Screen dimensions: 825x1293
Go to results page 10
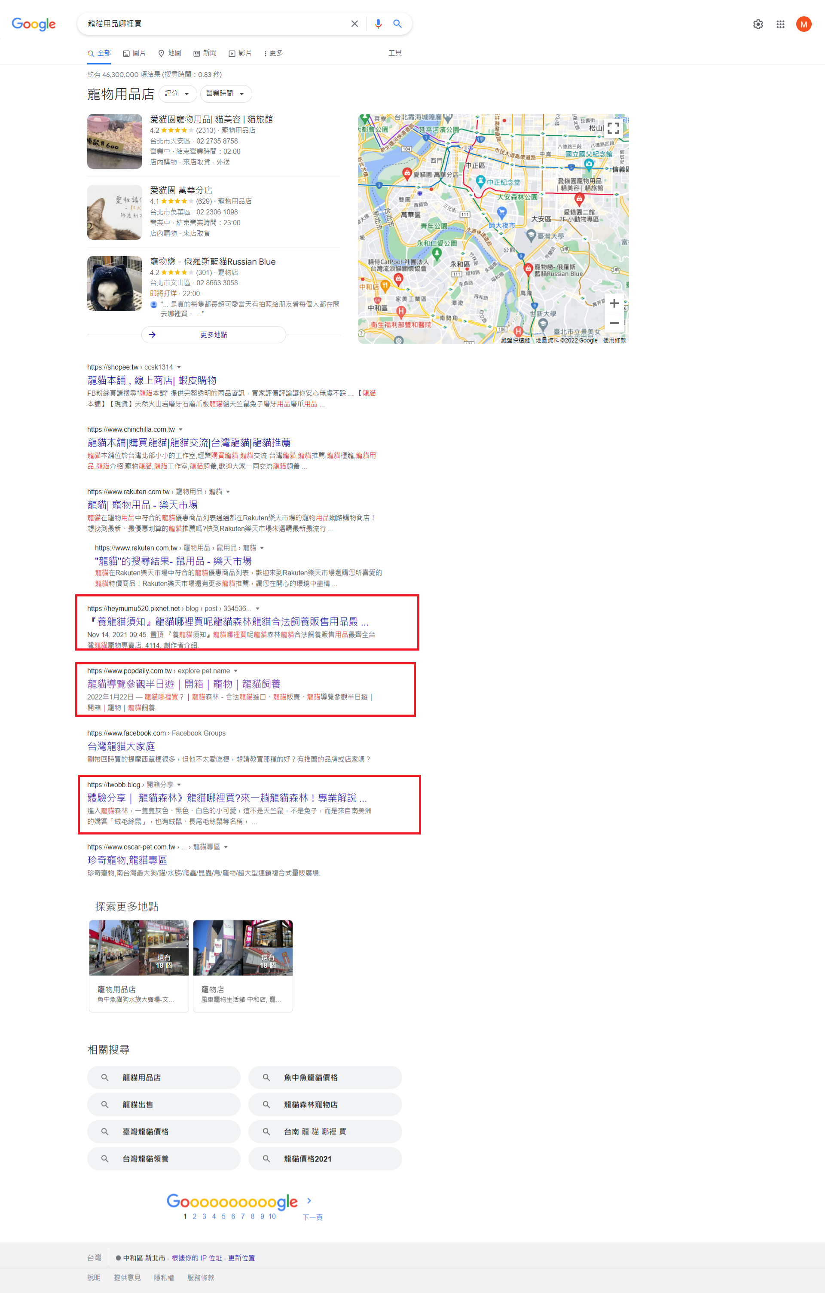click(272, 1216)
